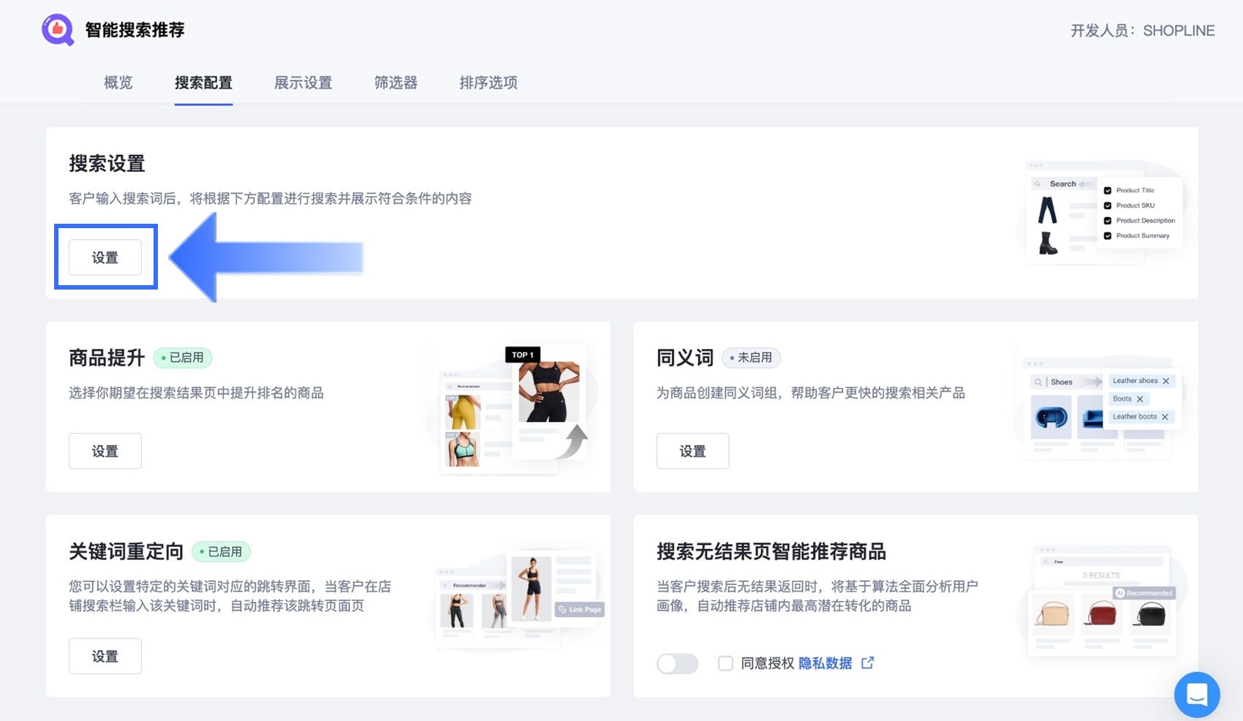
Task: Click the 同义词 heading
Action: [685, 358]
